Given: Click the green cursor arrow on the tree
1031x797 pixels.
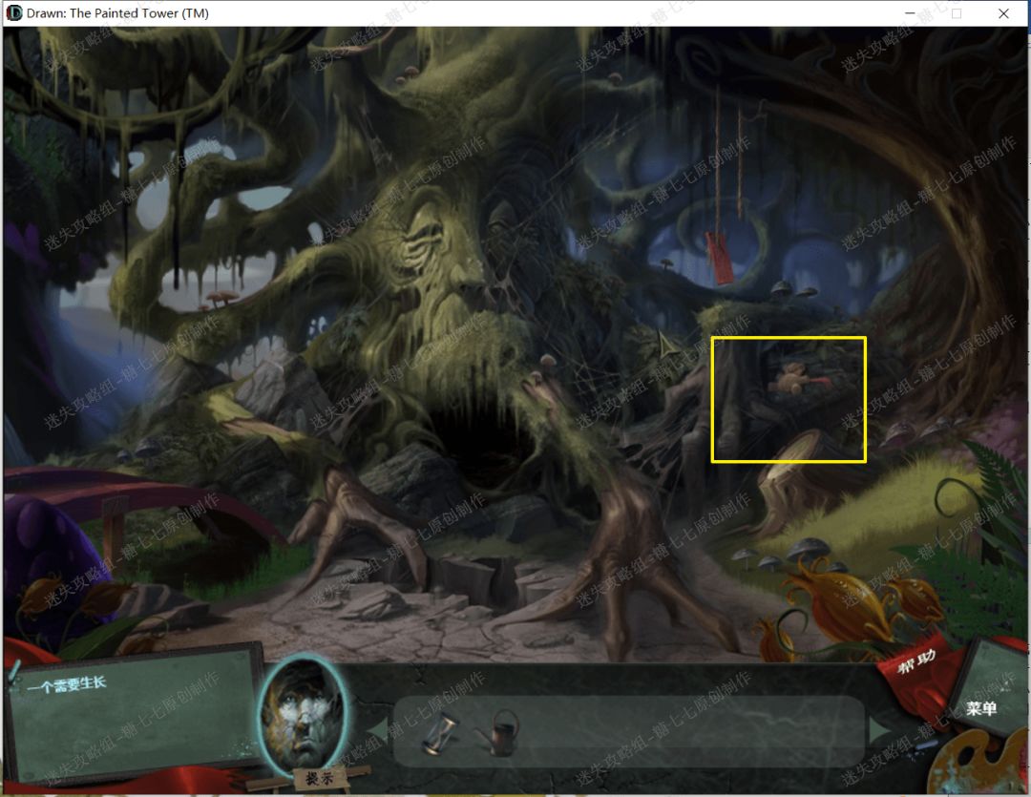Looking at the screenshot, I should click(668, 345).
